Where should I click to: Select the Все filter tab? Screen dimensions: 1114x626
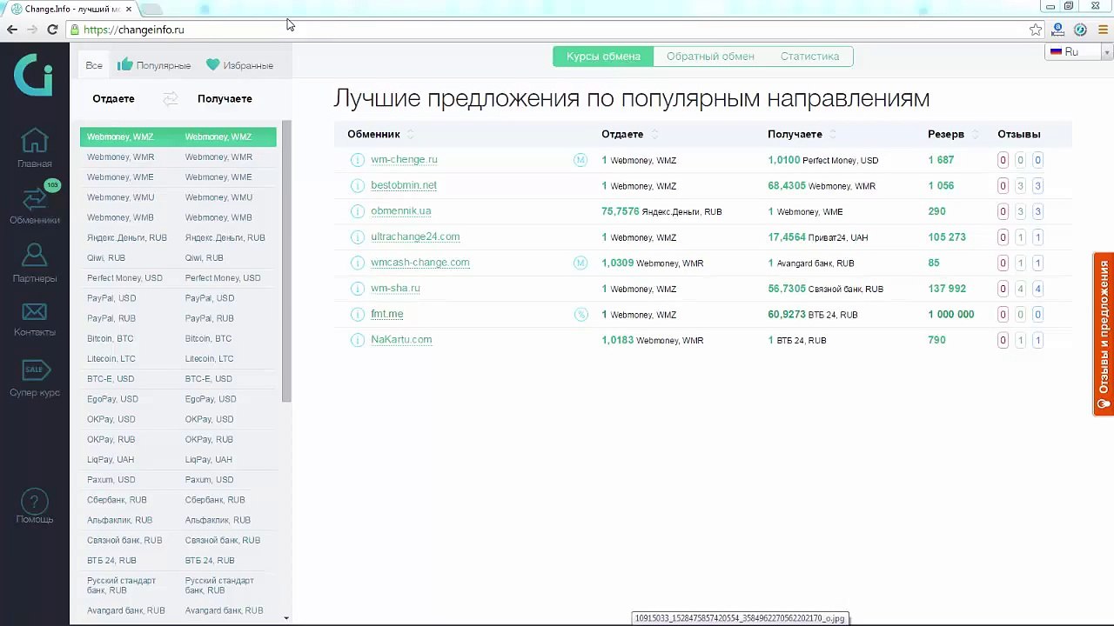[x=94, y=65]
